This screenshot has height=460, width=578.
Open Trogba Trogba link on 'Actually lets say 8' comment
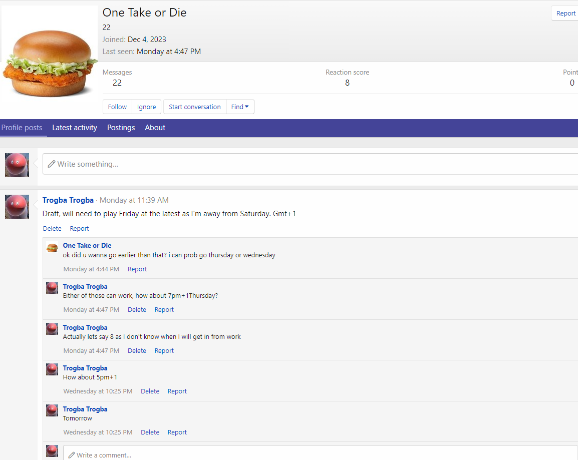[x=85, y=327]
